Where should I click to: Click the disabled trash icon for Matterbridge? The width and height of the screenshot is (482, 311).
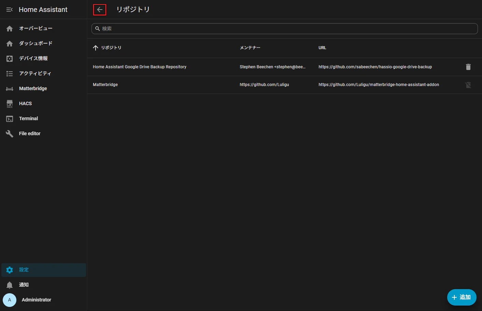click(x=468, y=85)
